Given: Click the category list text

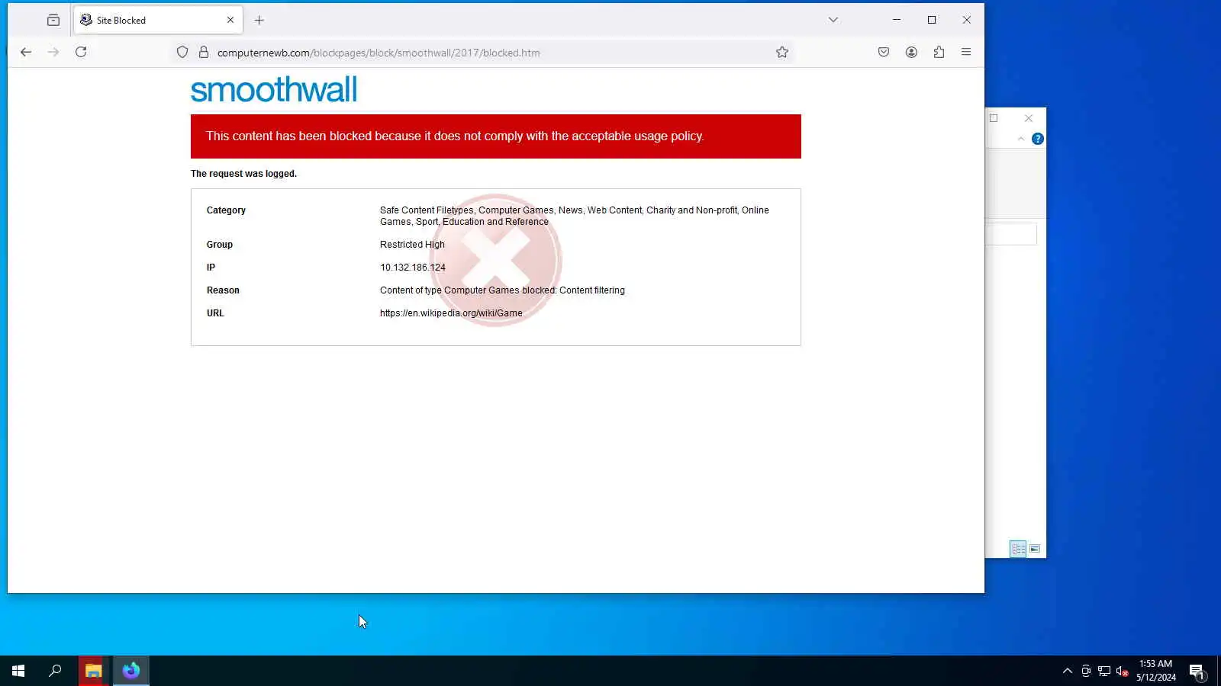Looking at the screenshot, I should point(575,216).
